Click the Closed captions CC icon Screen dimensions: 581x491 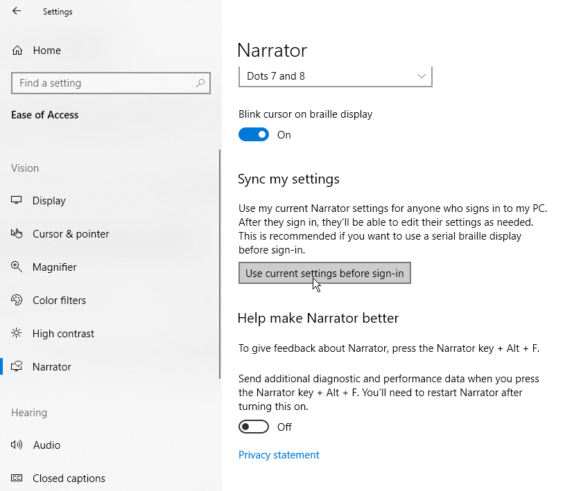[x=17, y=478]
